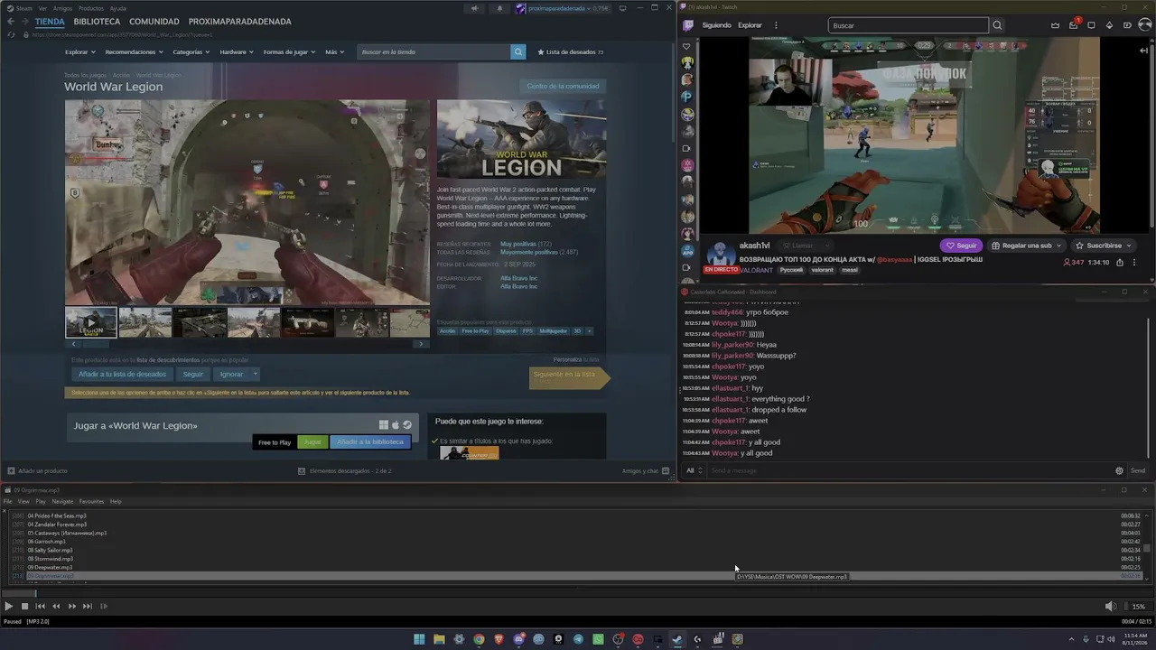Open chat settings gear in Dashboard window

coord(1119,470)
